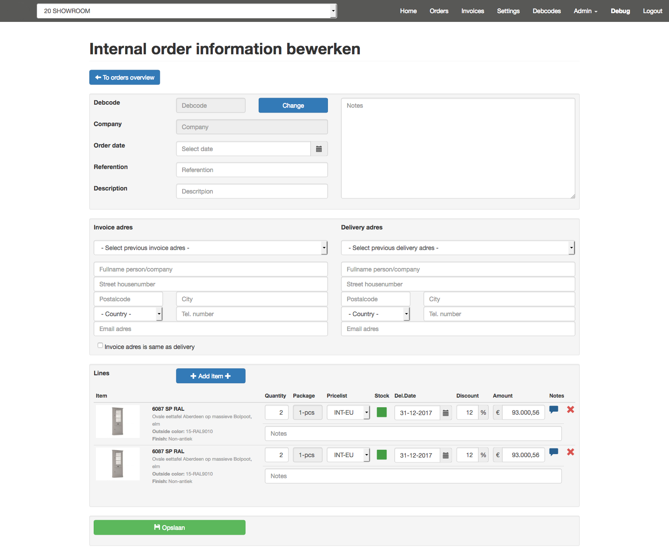Expand the previous delivery adres dropdown
The height and width of the screenshot is (557, 669).
[458, 248]
